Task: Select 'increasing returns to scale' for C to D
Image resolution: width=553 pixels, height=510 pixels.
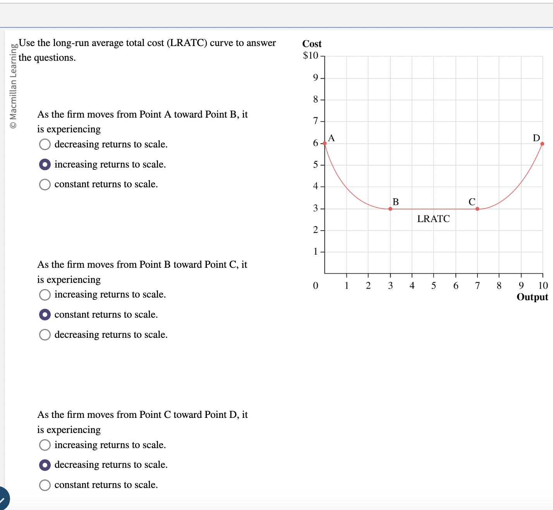Action: click(x=45, y=445)
